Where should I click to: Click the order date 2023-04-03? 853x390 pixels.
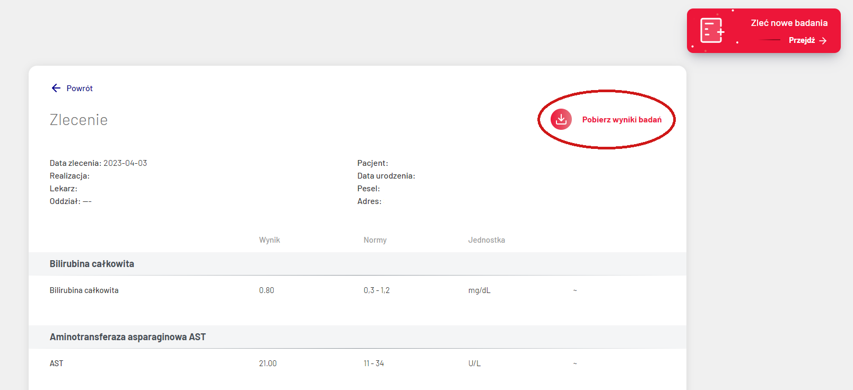click(x=125, y=163)
